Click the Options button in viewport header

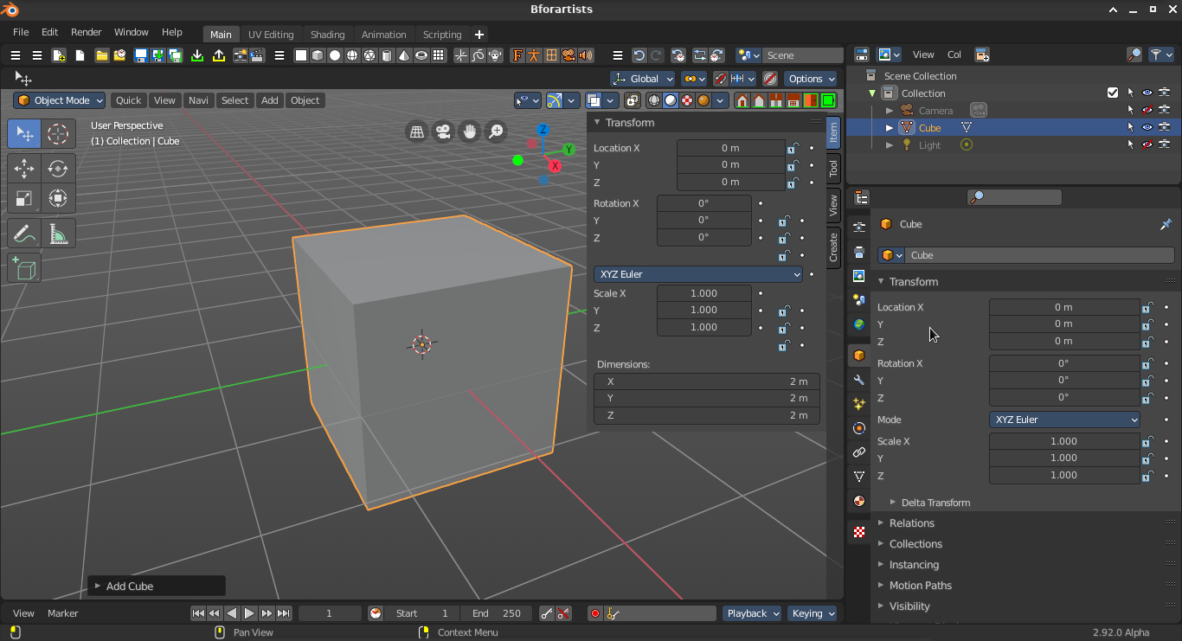pos(811,79)
